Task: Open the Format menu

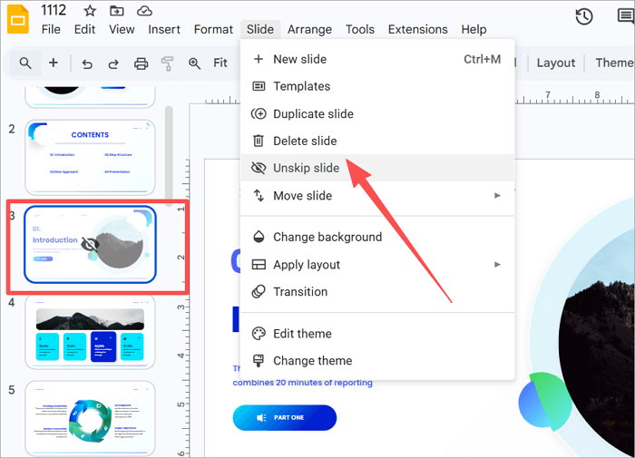Action: (213, 29)
